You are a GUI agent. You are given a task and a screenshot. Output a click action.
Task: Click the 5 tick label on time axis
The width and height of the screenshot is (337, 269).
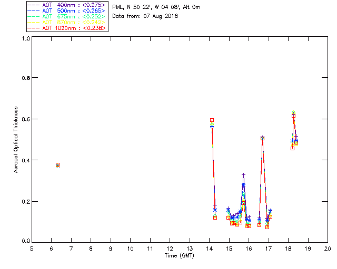[32, 249]
